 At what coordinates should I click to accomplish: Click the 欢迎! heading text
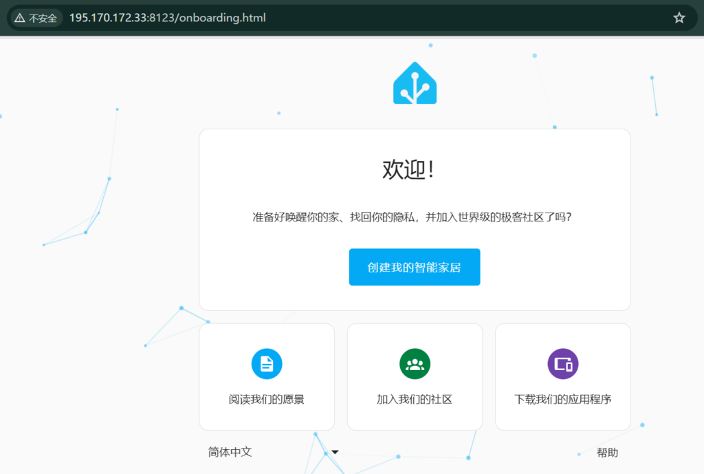point(408,170)
